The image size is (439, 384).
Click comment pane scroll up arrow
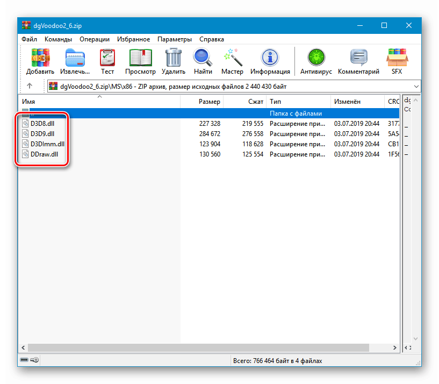coord(415,100)
